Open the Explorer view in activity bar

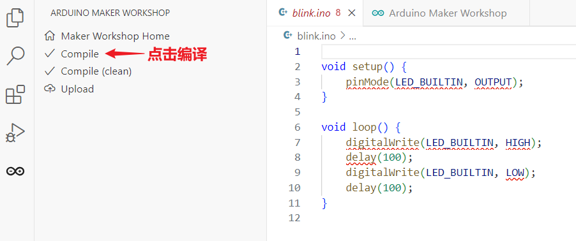tap(15, 18)
